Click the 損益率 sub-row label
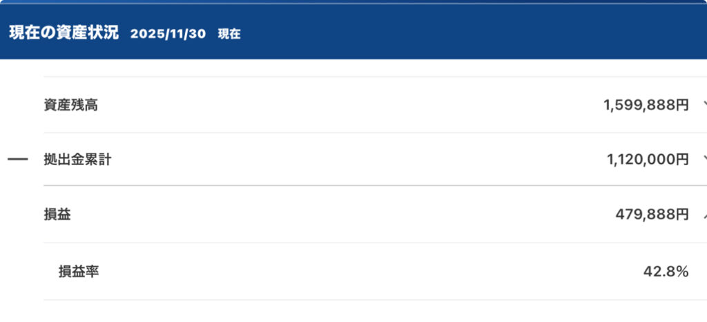Image resolution: width=707 pixels, height=322 pixels. [x=79, y=272]
